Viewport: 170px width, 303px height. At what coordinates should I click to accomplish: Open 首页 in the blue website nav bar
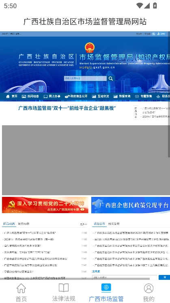12,96
